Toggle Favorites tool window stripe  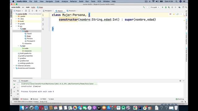click(x=11, y=92)
